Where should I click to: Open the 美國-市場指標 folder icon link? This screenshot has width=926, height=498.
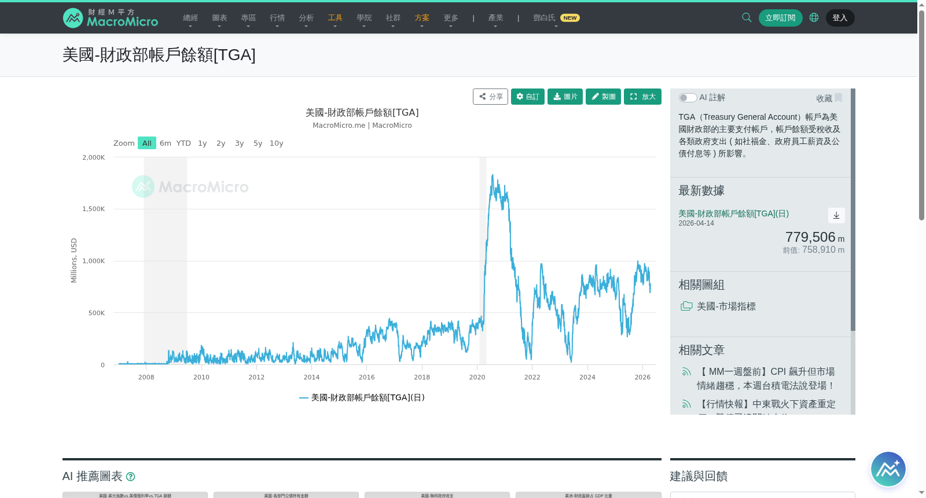[x=686, y=306]
